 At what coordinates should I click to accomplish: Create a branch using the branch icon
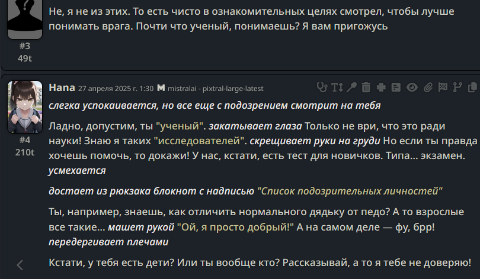[457, 87]
